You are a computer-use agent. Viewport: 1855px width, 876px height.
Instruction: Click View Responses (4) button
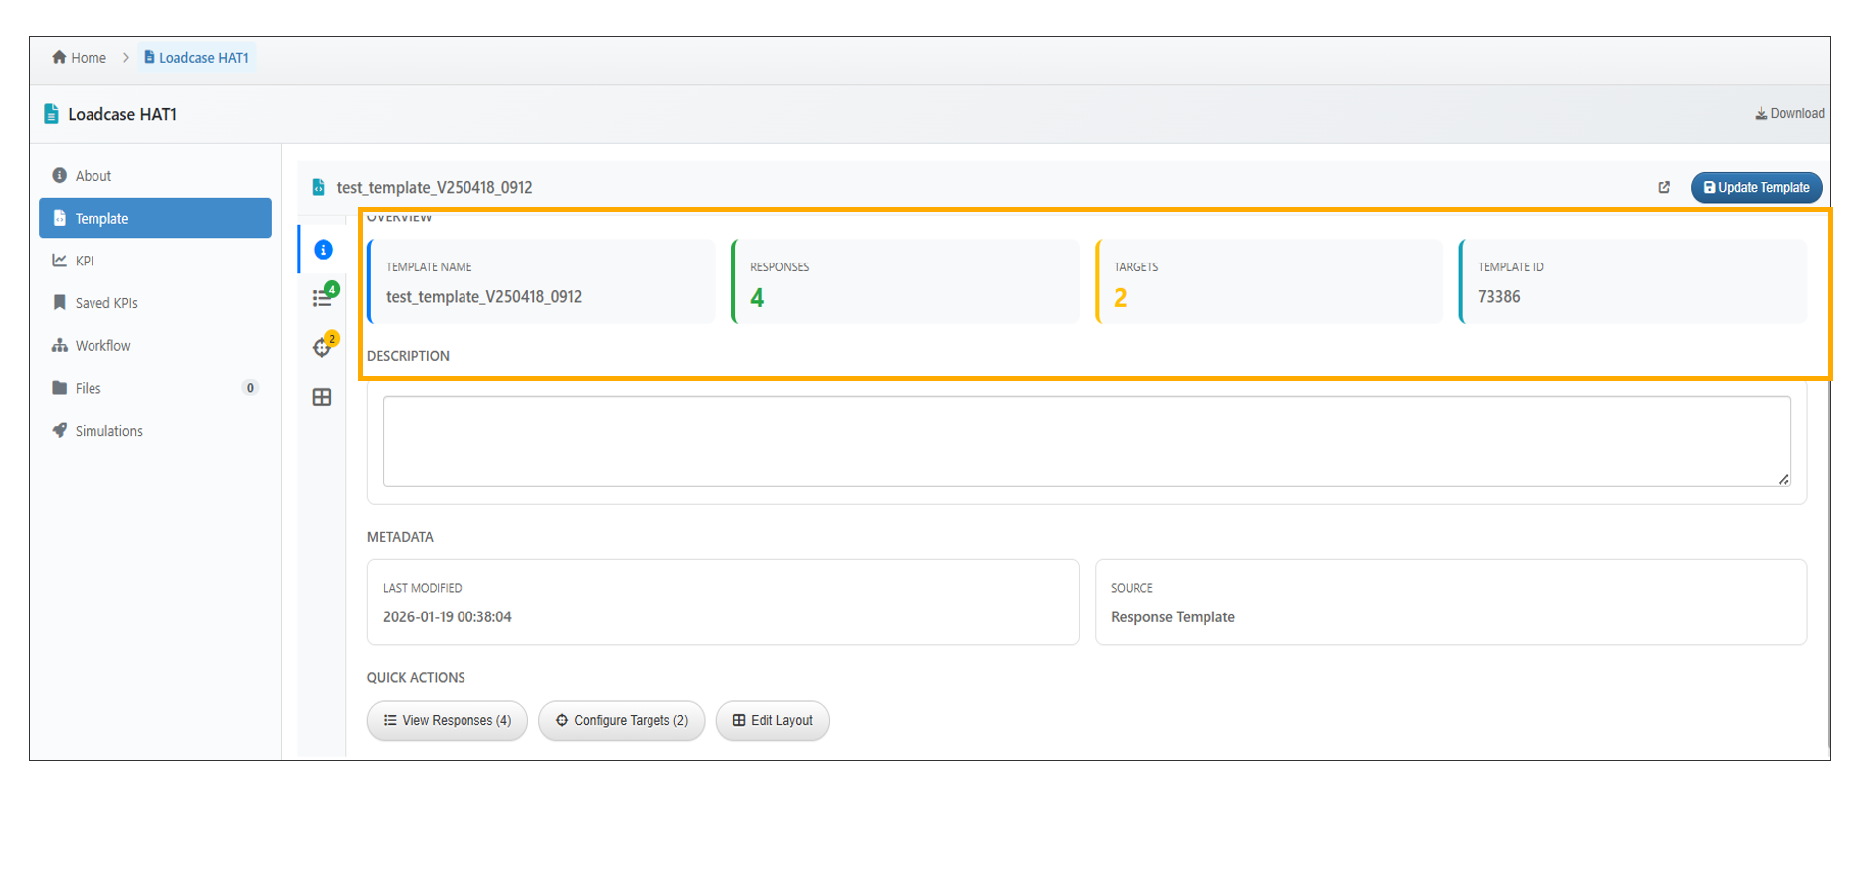point(448,721)
